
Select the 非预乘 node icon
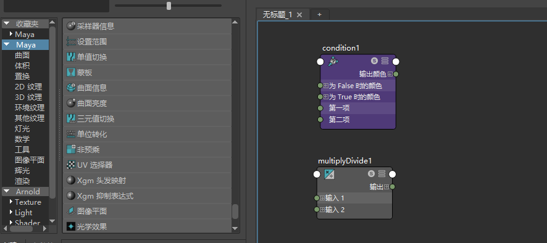[71, 150]
